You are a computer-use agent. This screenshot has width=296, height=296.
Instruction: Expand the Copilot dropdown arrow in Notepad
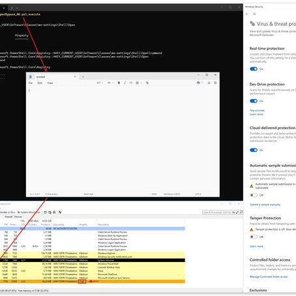(202, 83)
